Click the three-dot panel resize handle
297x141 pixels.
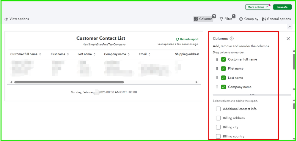(252, 95)
